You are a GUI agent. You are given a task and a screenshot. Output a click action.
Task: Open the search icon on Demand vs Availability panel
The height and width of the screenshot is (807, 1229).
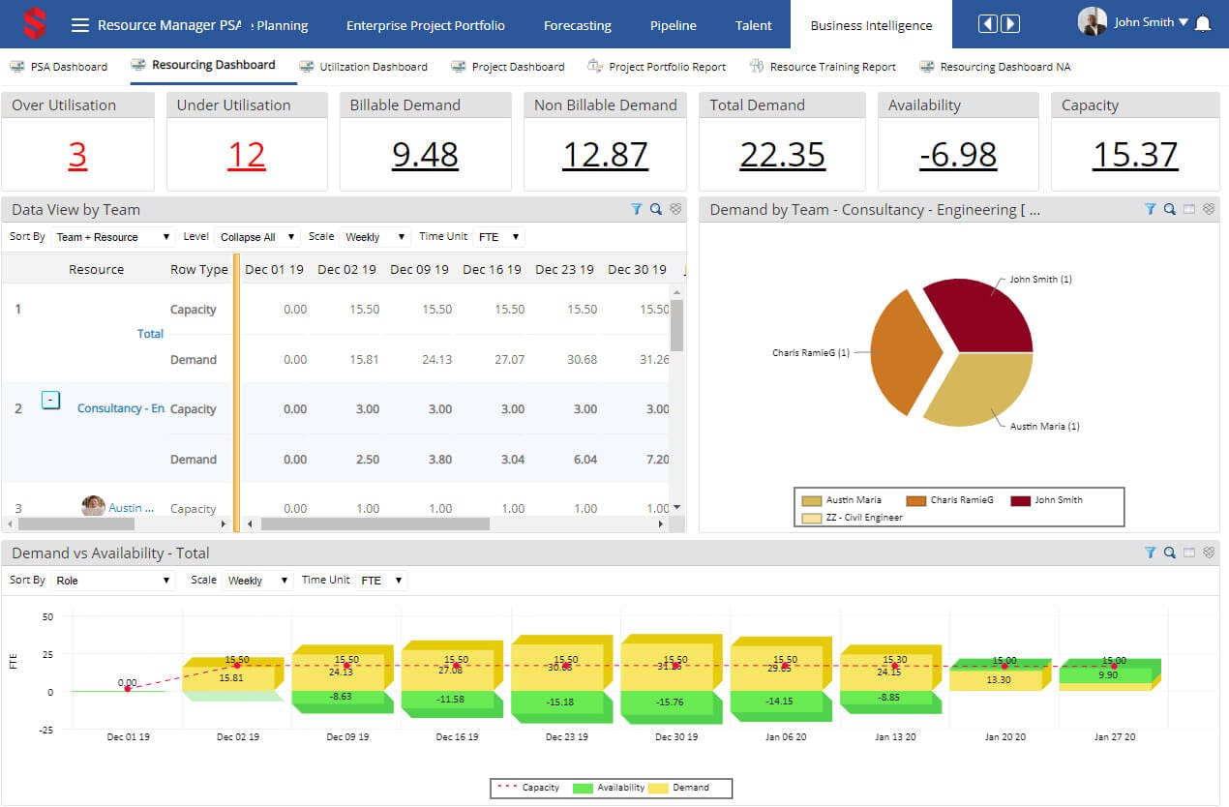coord(1169,553)
